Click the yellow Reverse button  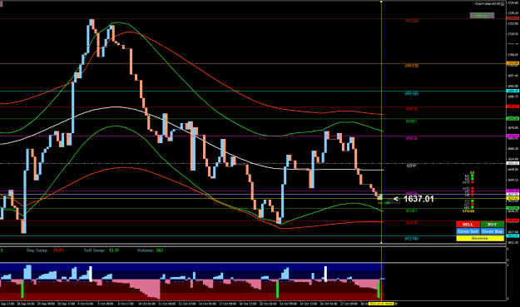click(x=480, y=239)
